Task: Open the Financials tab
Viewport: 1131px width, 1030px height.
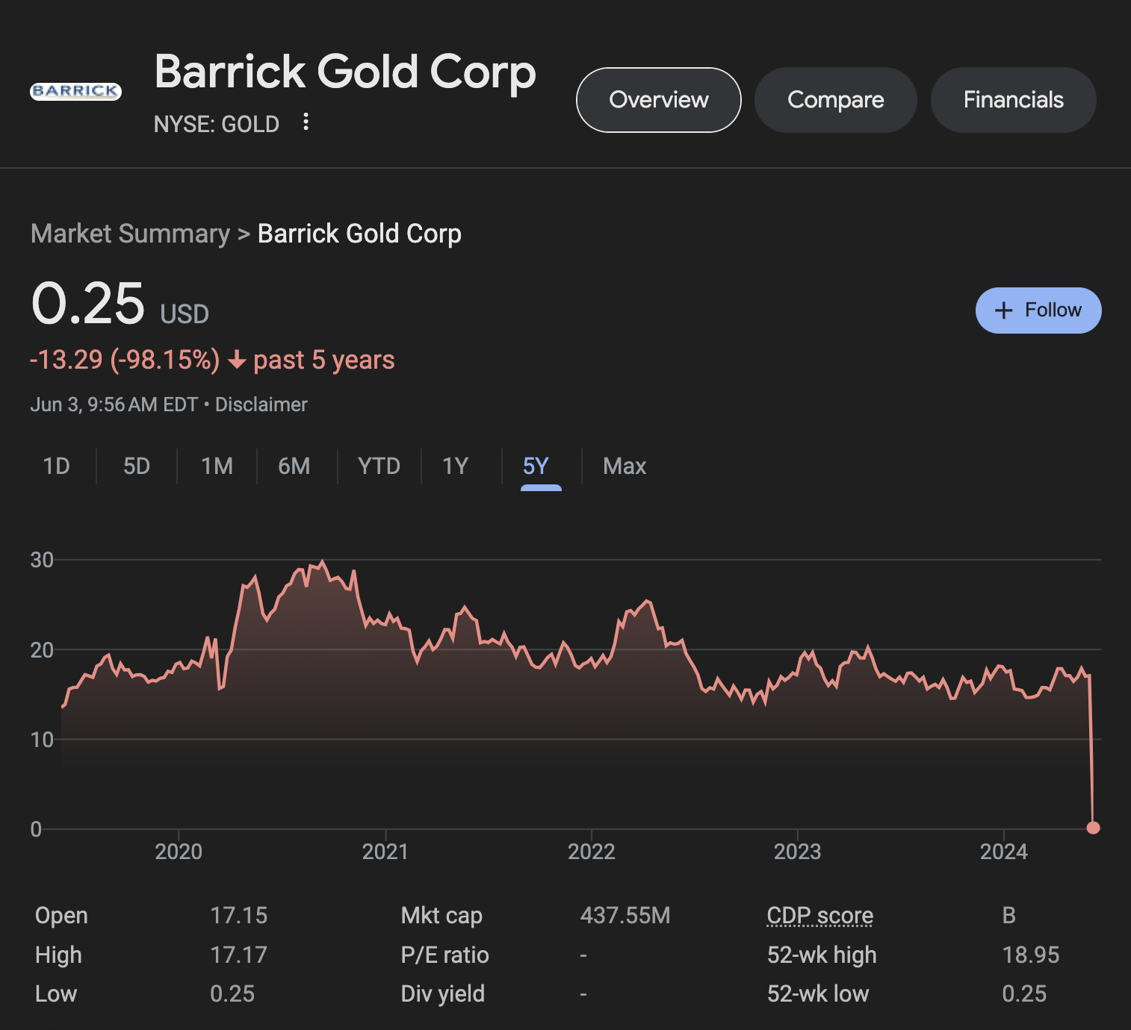Action: pos(1013,100)
